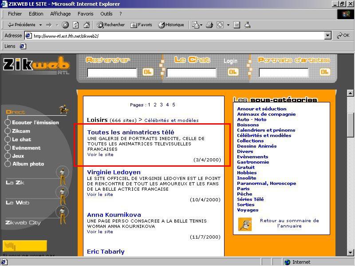
Task: Select the Evénement sidebar item
Action: pyautogui.click(x=26, y=148)
